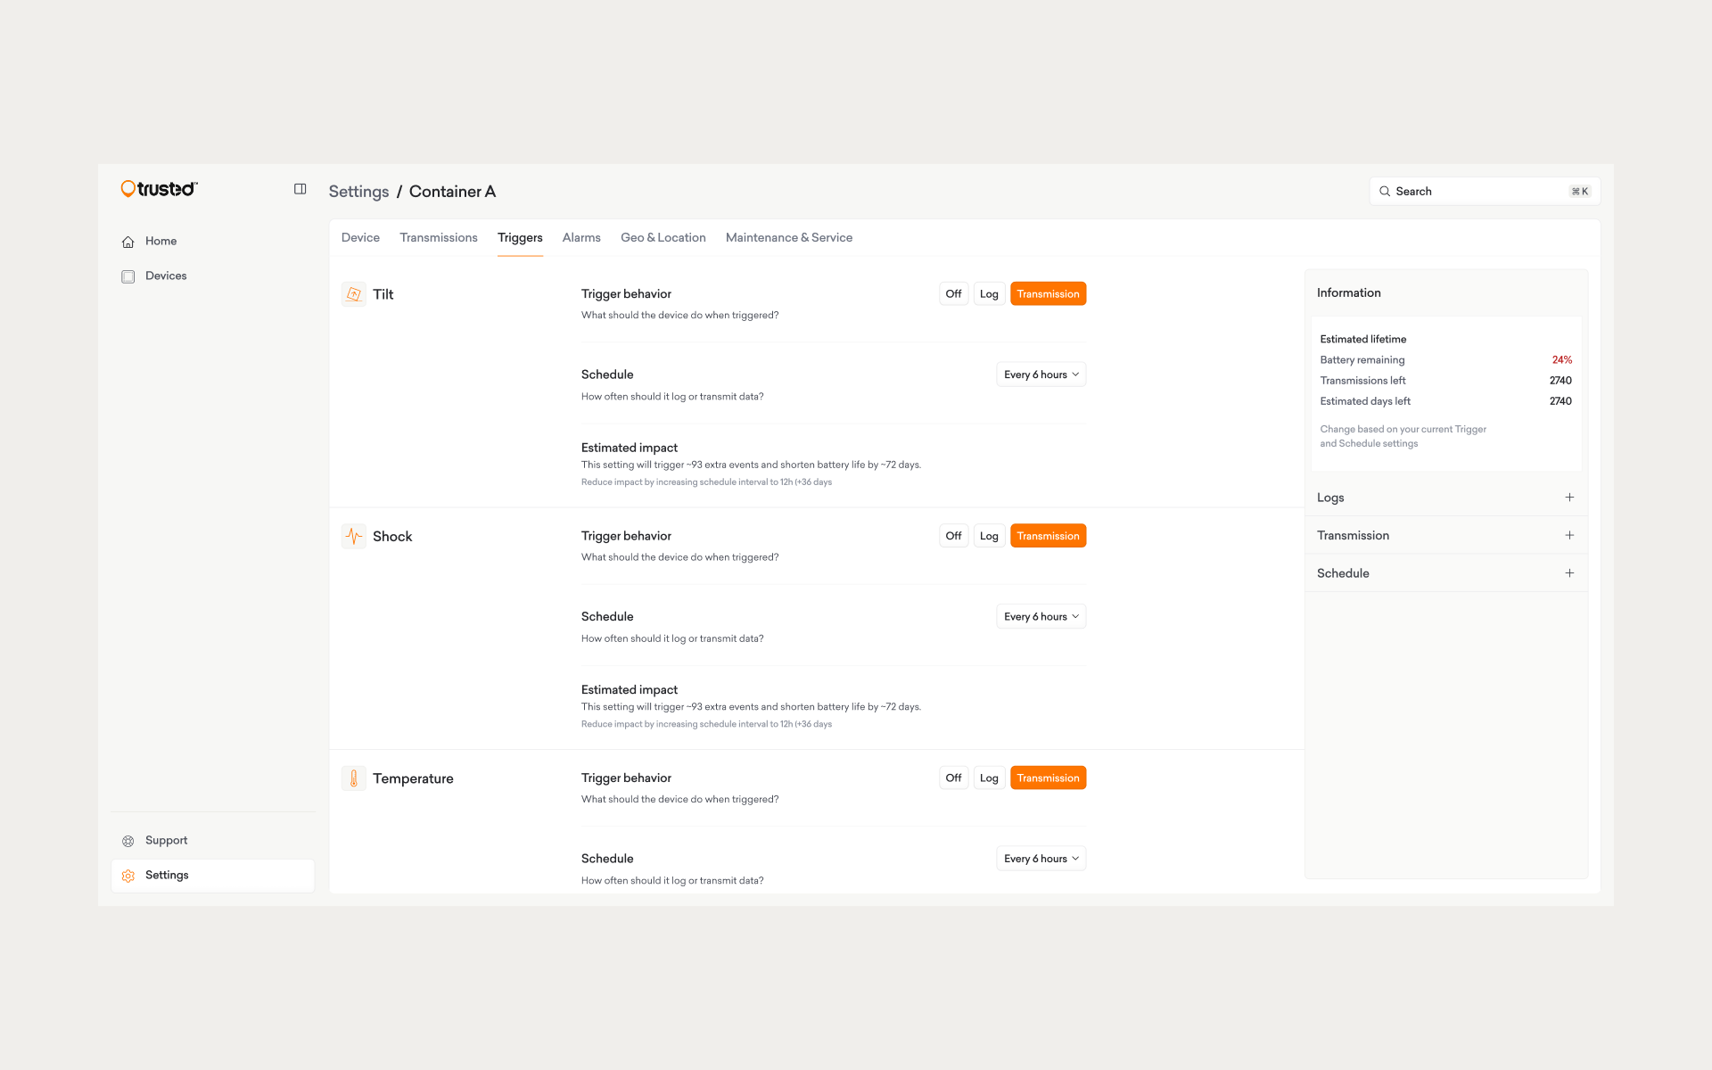Click the ⌘K shortcut badge

[x=1579, y=192]
